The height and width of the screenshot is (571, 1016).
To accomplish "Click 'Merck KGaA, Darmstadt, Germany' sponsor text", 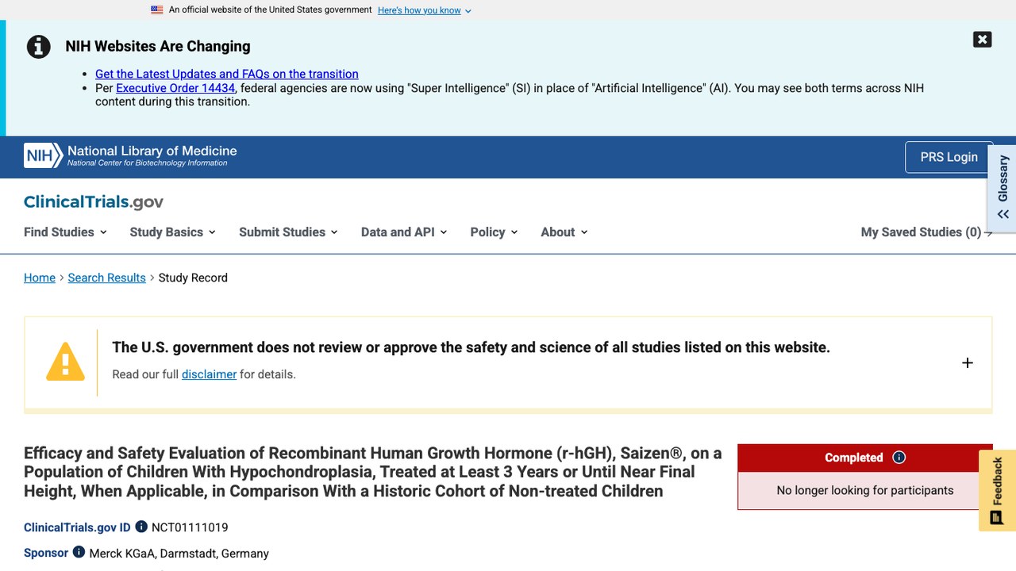I will pos(179,554).
